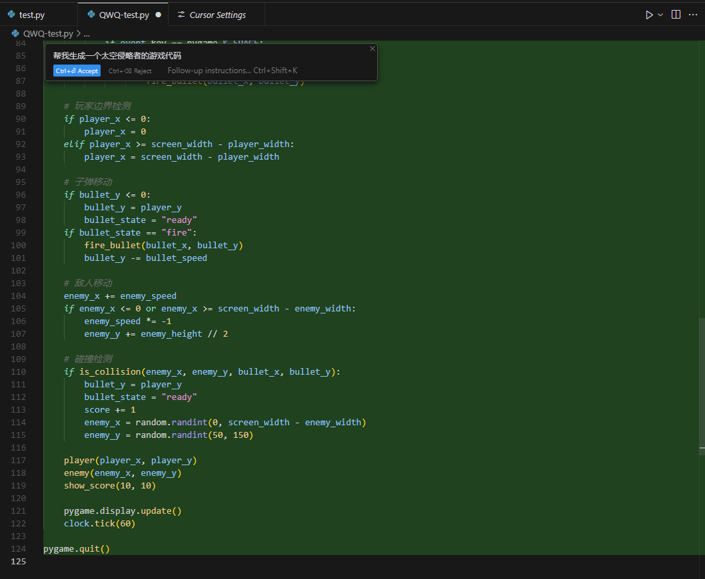Viewport: 705px width, 579px height.
Task: Reject the generated code changes
Action: pos(130,71)
